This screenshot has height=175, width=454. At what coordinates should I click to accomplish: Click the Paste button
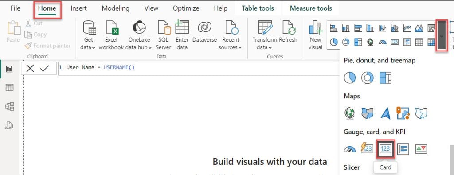pos(13,32)
